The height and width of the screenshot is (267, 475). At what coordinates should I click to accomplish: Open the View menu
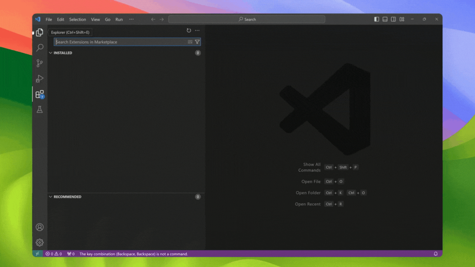click(x=95, y=19)
